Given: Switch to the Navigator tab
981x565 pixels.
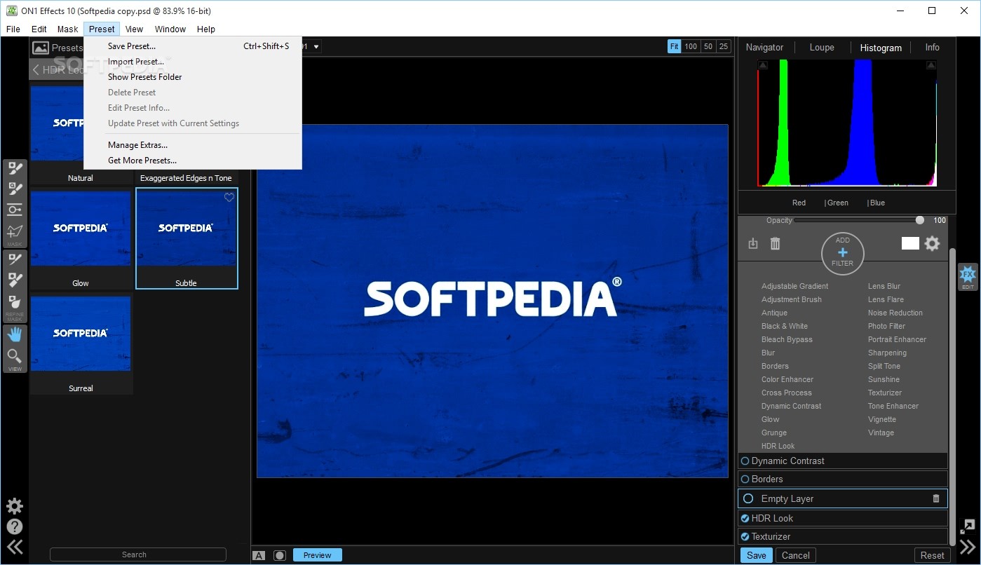Looking at the screenshot, I should (764, 47).
